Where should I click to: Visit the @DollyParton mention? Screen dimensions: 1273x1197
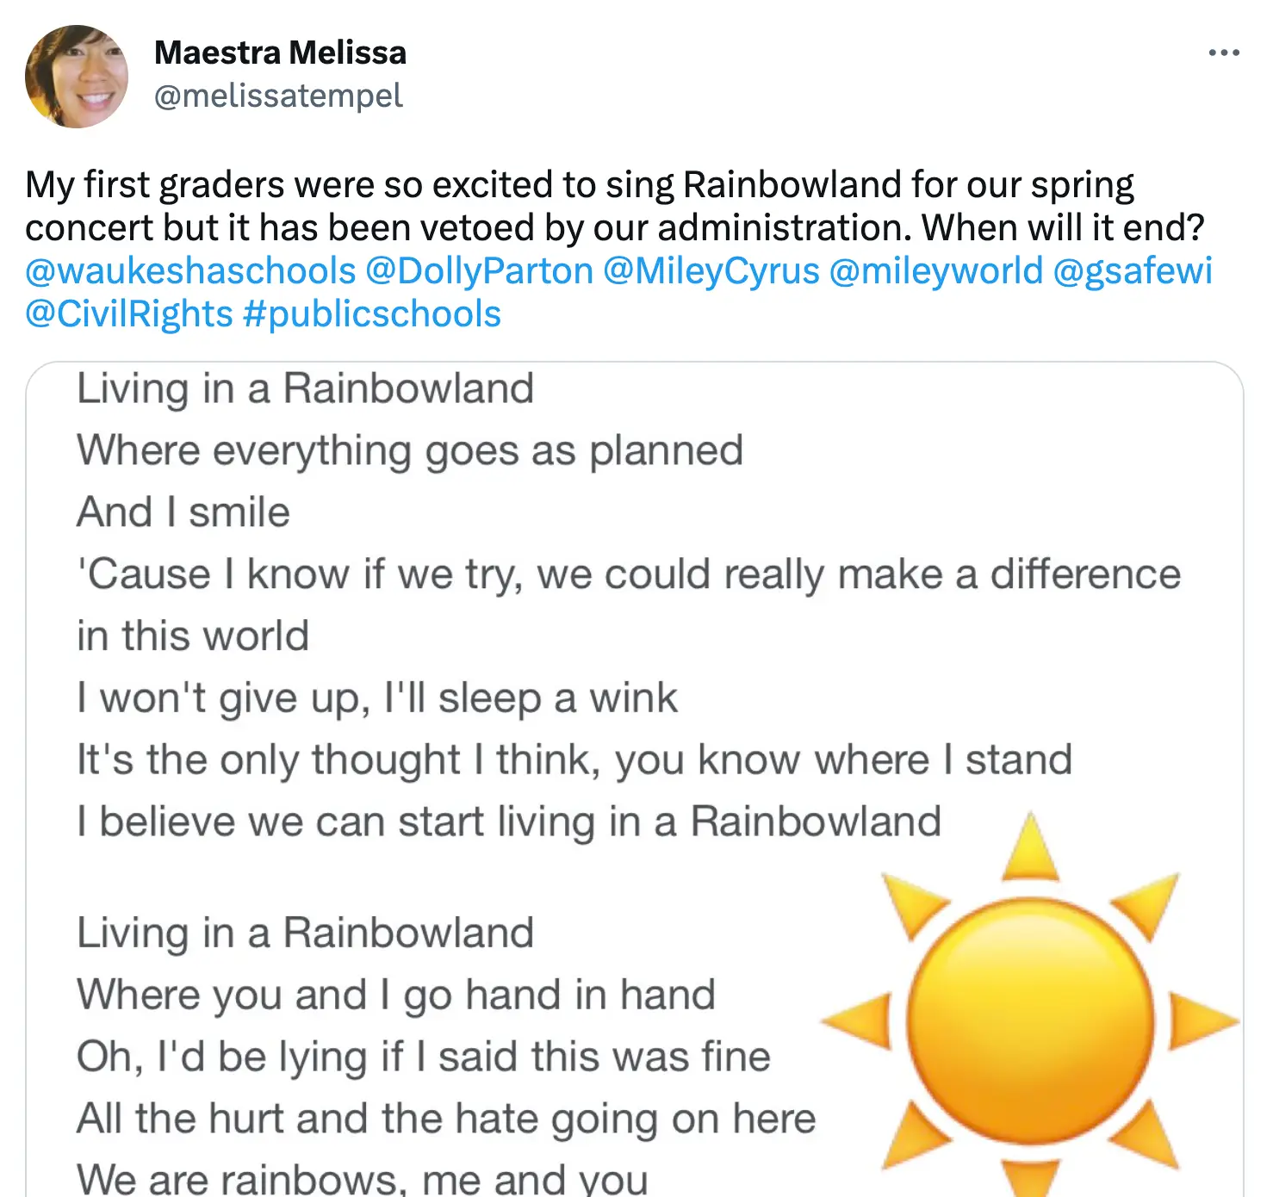pos(480,271)
